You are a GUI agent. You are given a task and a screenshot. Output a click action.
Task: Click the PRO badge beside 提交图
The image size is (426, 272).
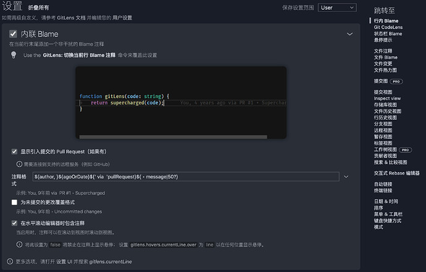click(x=396, y=81)
